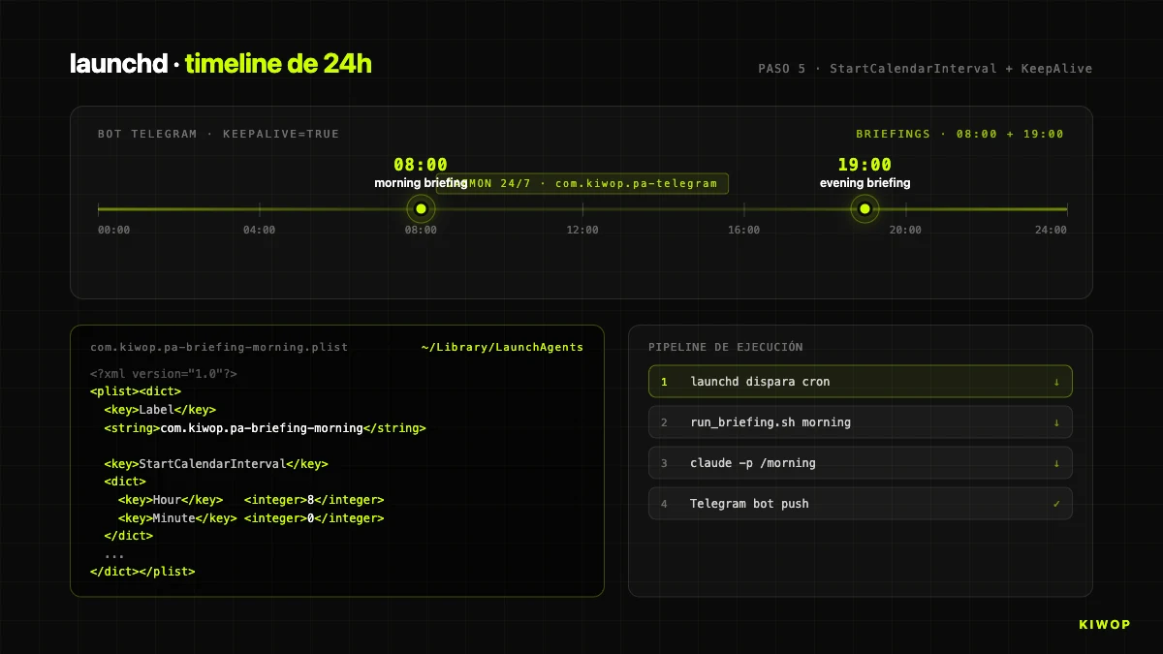Image resolution: width=1163 pixels, height=654 pixels.
Task: Select the 'launchd dispara cron' pipeline row
Action: point(861,381)
